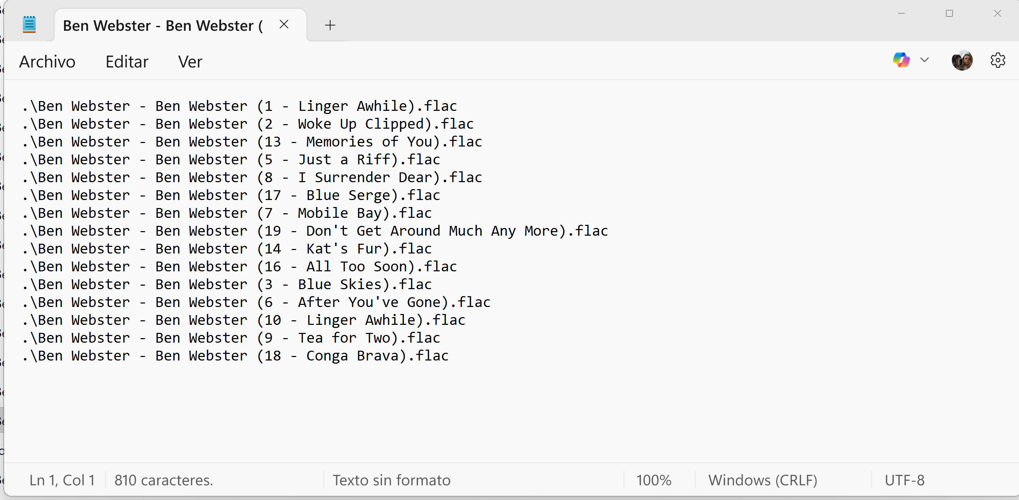This screenshot has height=500, width=1019.
Task: Open the Ver menu
Action: (x=190, y=62)
